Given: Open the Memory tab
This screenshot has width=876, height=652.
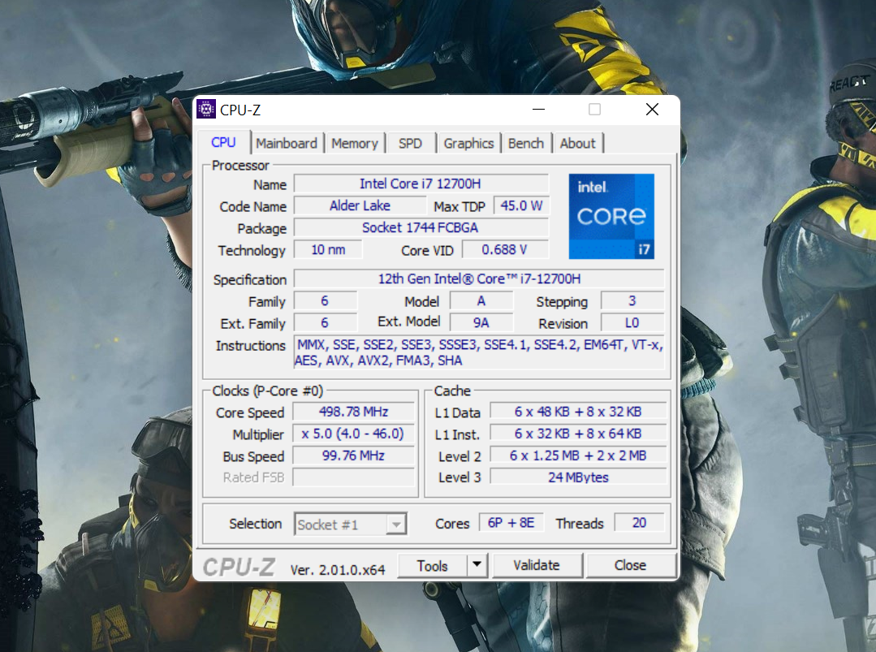Looking at the screenshot, I should [354, 144].
